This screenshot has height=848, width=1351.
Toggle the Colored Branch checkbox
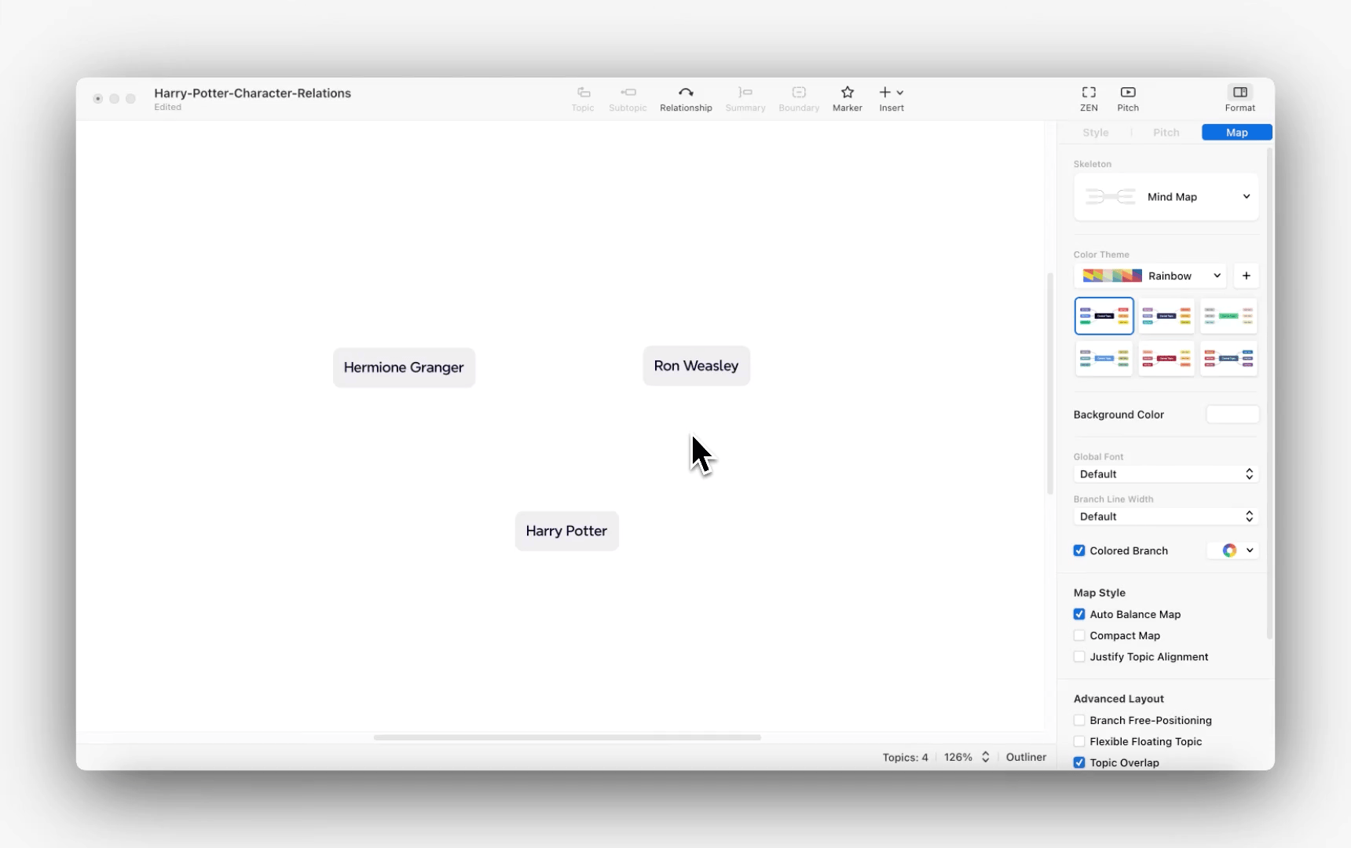click(x=1079, y=550)
